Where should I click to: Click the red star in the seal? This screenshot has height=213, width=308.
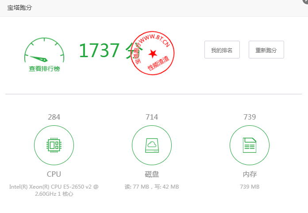(x=153, y=54)
